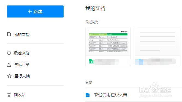
Task: Click the person icon for 与我共享
Action: [9, 65]
